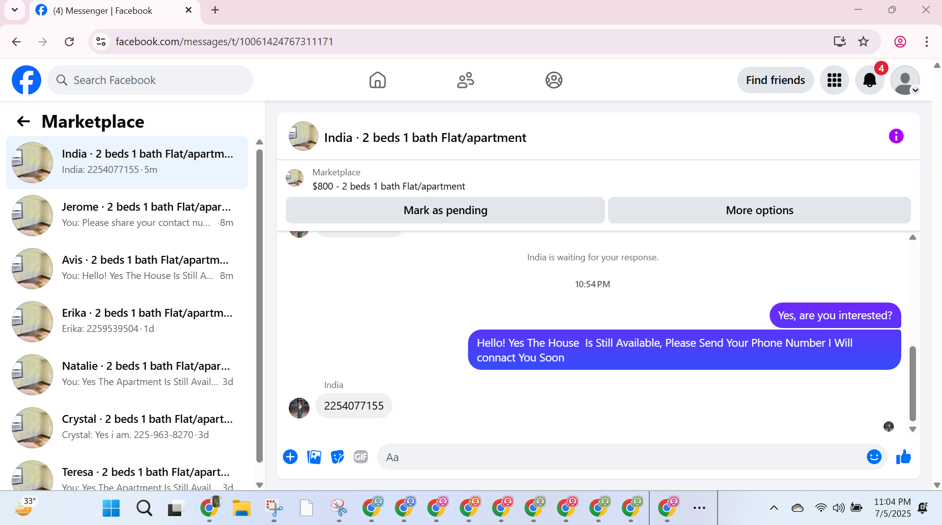The height and width of the screenshot is (525, 942).
Task: Open the tab search dropdown
Action: click(x=15, y=10)
